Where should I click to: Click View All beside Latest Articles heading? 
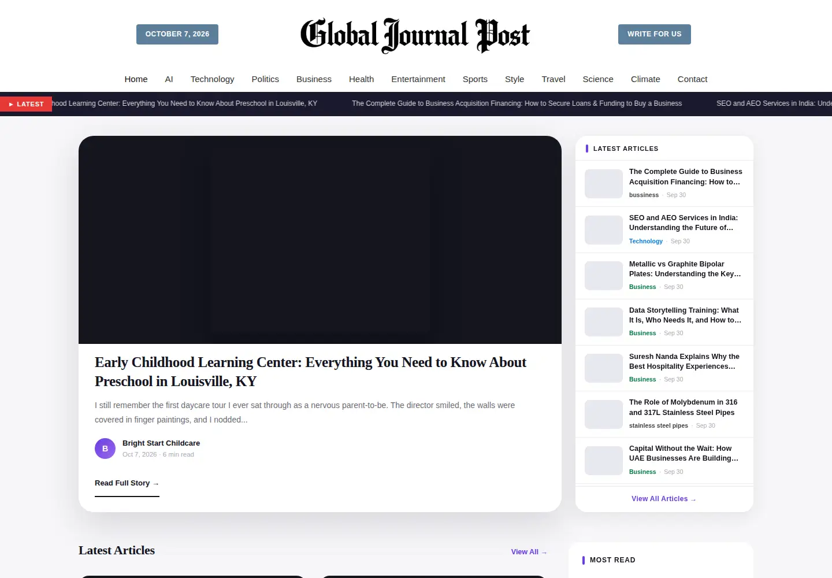[529, 552]
